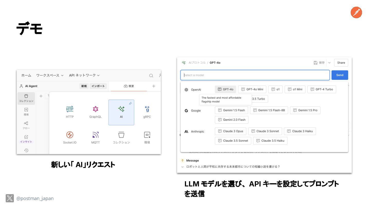Screen dimensions: 370x208
Task: Select the GPT-4o model
Action: [225, 89]
